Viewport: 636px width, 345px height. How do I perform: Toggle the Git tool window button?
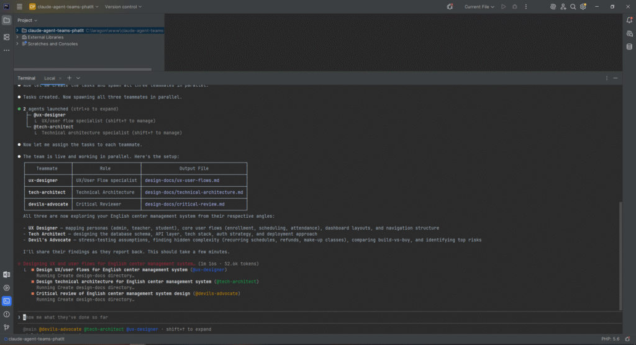7,327
